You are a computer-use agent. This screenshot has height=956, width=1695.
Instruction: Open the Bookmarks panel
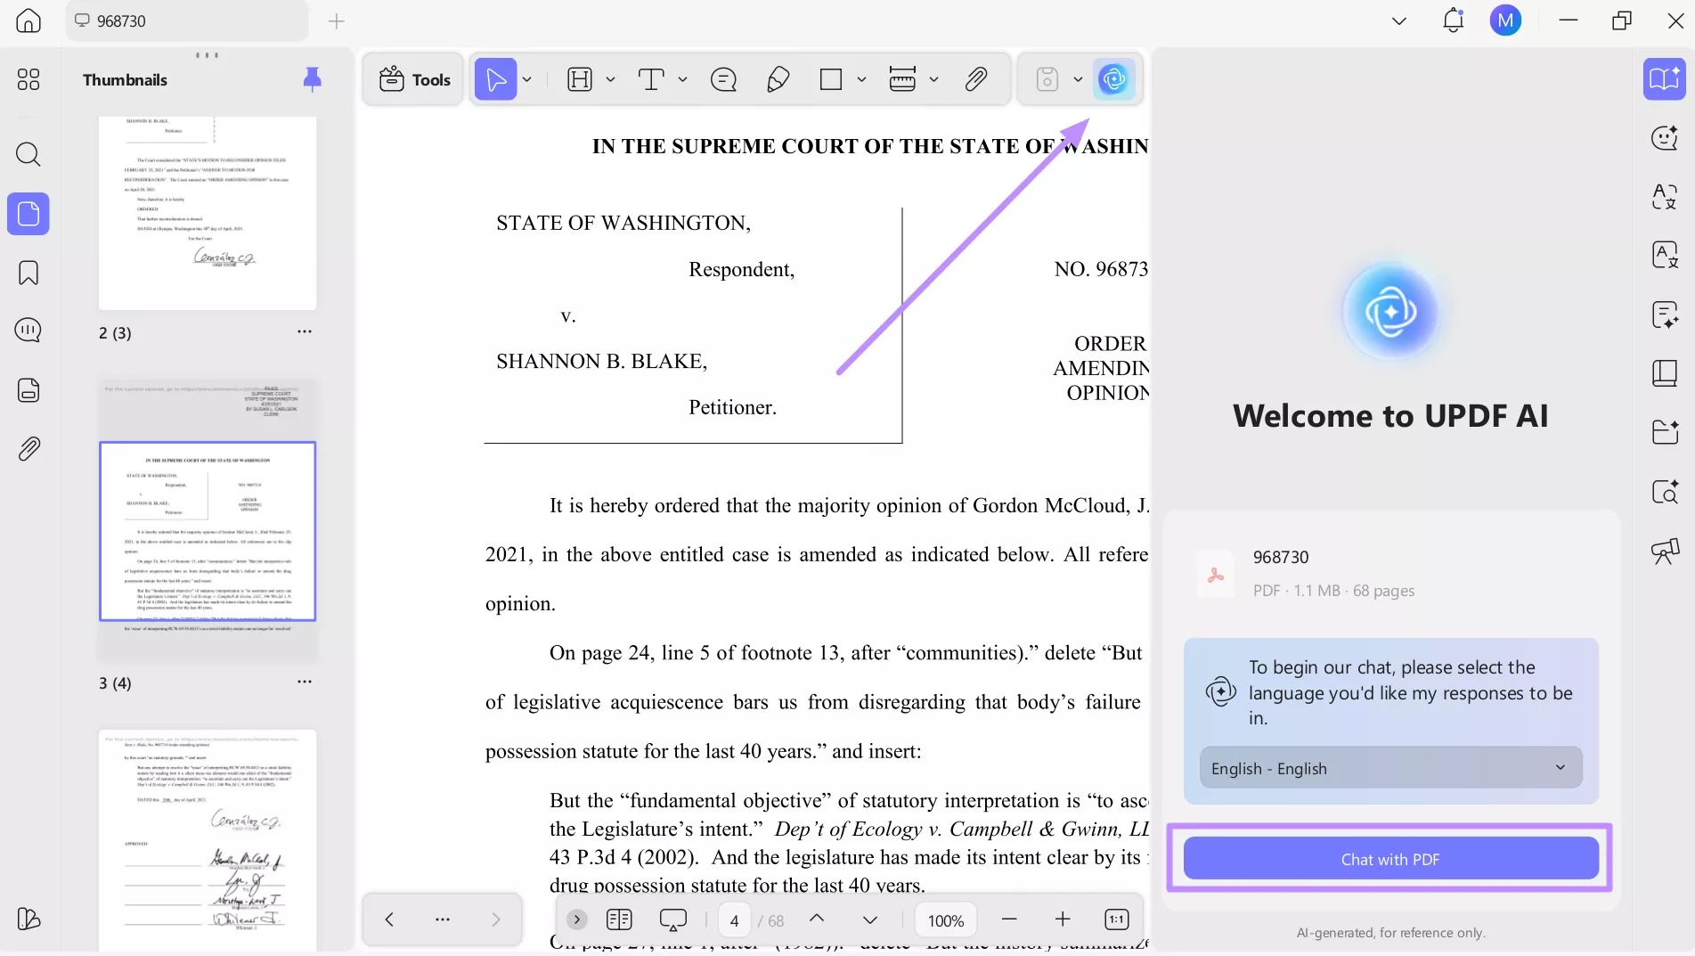tap(28, 273)
